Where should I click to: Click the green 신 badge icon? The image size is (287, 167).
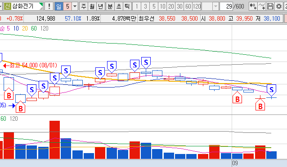coord(7,7)
